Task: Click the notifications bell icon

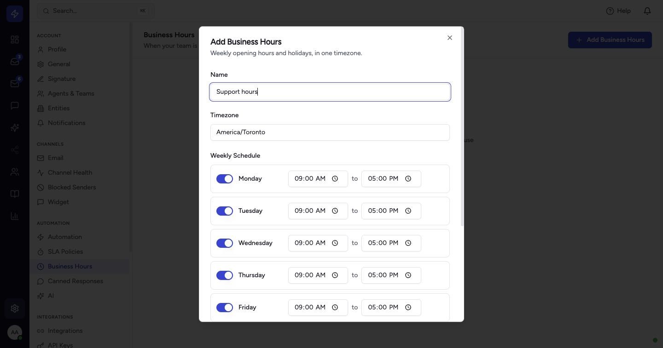Action: point(647,11)
